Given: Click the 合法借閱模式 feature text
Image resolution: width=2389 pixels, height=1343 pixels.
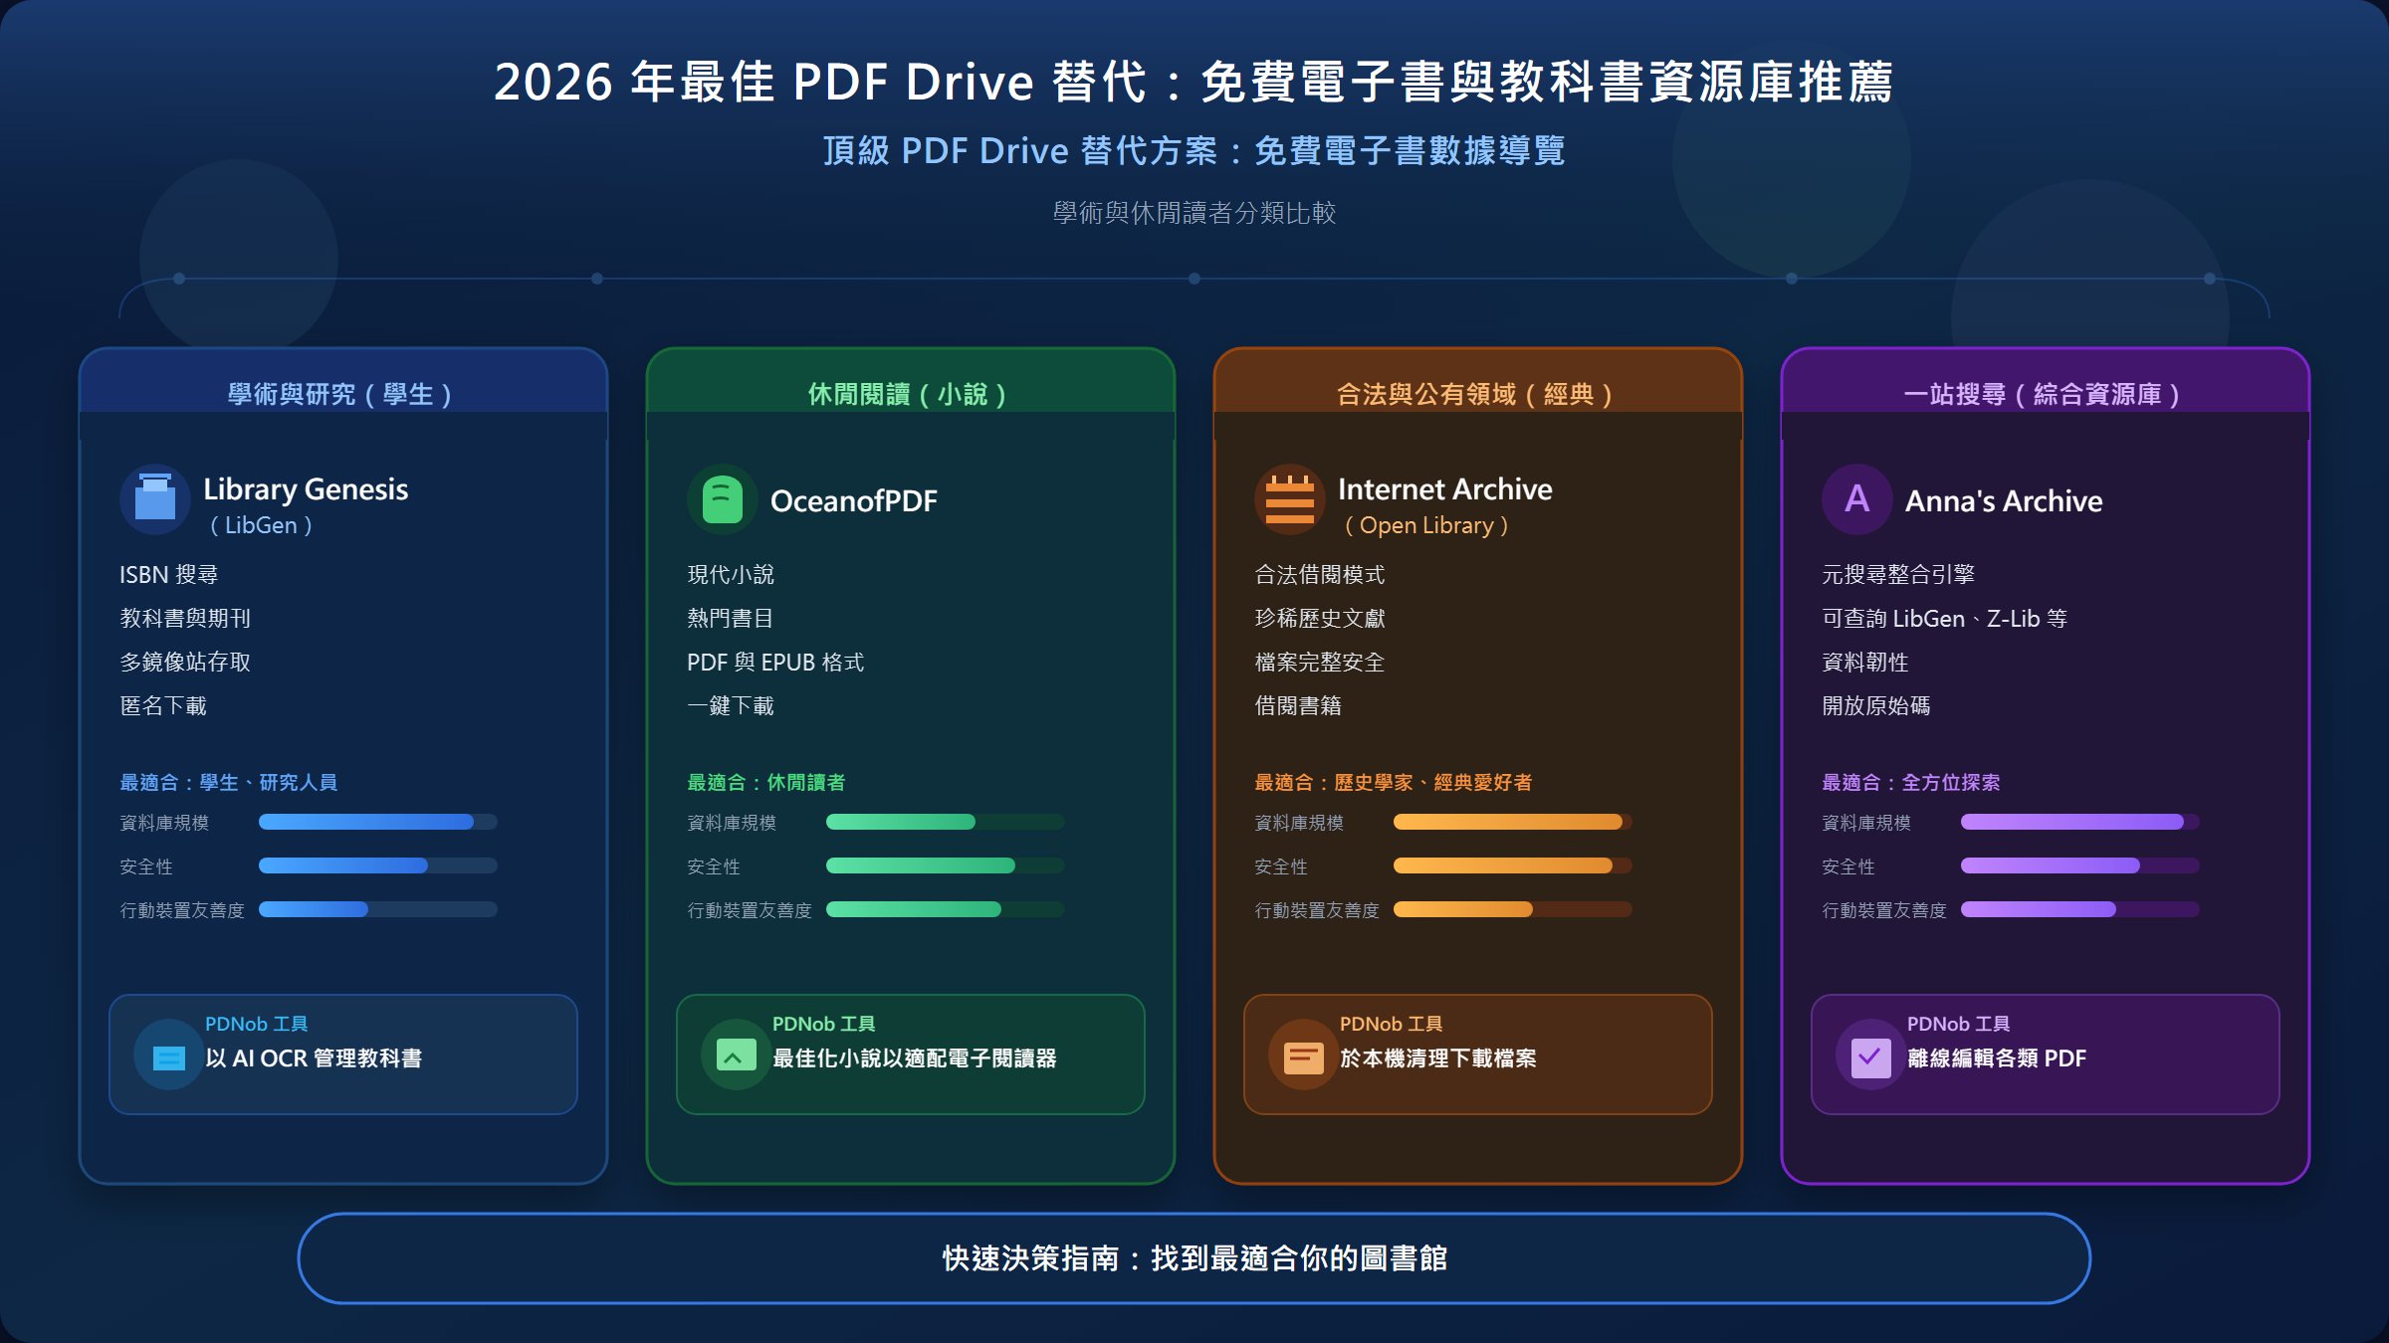Looking at the screenshot, I should pos(1320,575).
